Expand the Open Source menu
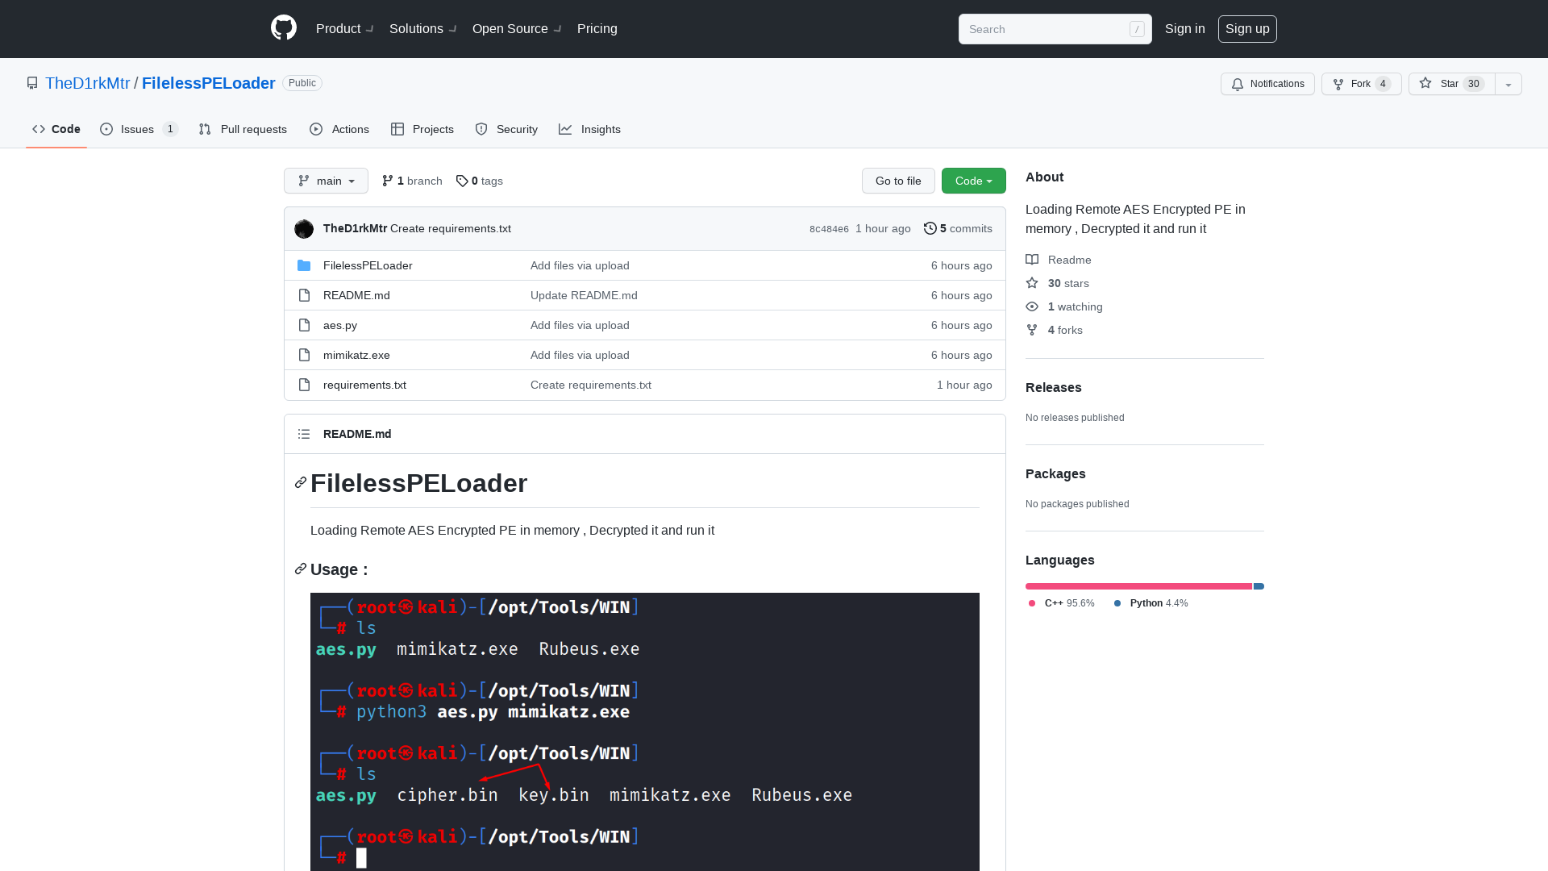 click(517, 28)
